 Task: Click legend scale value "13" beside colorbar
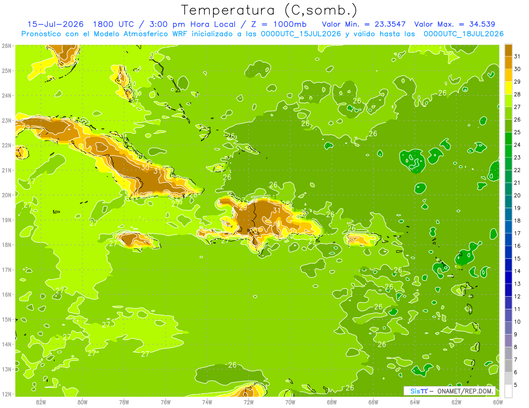518,283
